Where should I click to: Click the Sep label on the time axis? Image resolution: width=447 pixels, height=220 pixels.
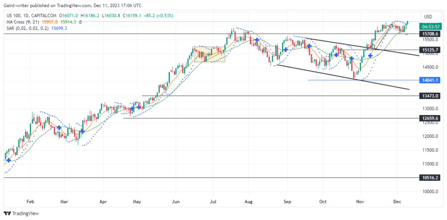pos(287,202)
